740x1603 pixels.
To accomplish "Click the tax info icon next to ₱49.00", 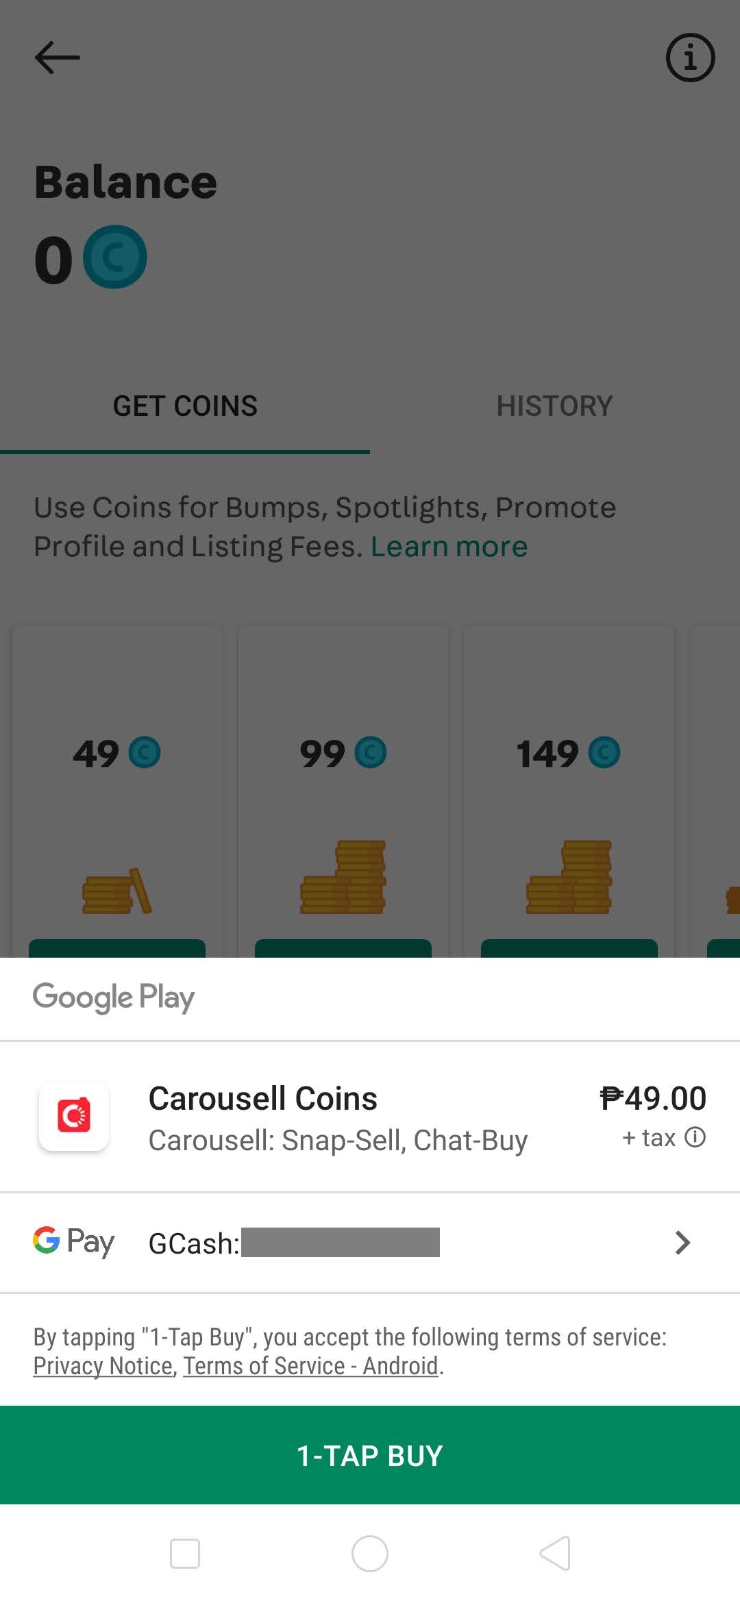I will pyautogui.click(x=697, y=1138).
